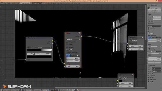Open the Chunks 256x256 dropdown
The height and width of the screenshot is (91, 162).
(157, 72)
